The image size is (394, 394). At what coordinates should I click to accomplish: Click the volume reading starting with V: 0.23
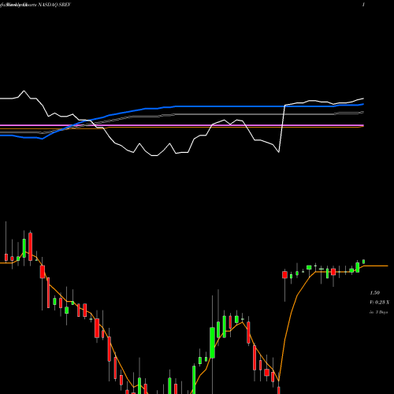pos(379,303)
